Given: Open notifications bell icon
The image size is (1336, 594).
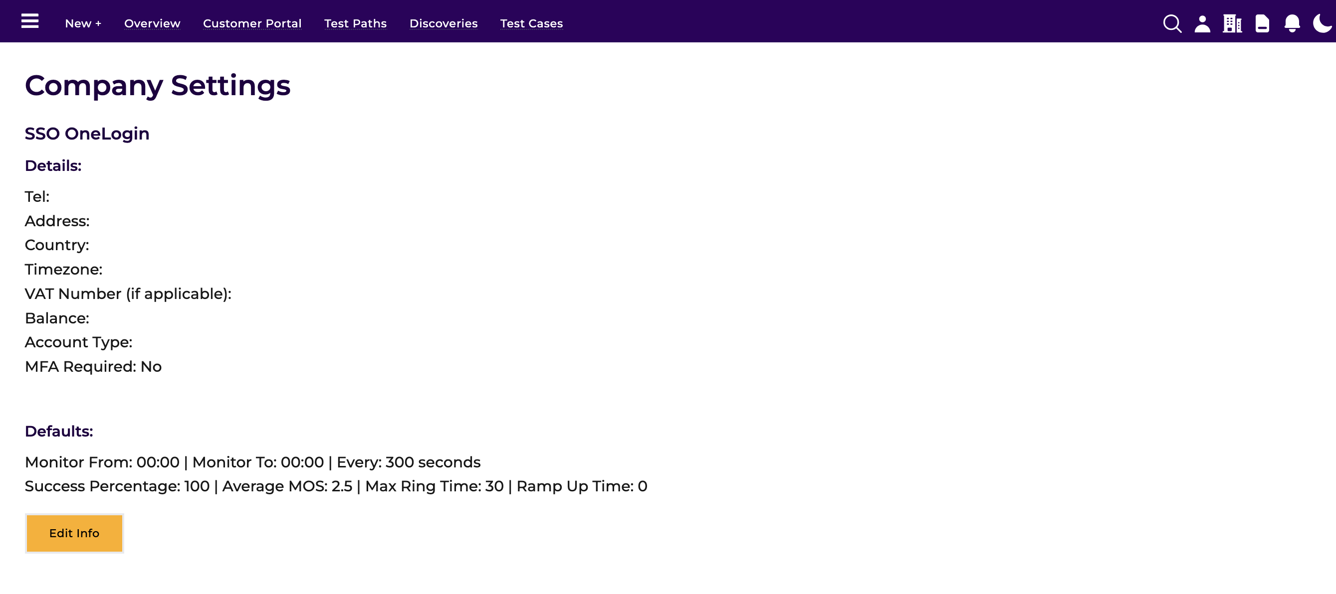Looking at the screenshot, I should coord(1292,23).
